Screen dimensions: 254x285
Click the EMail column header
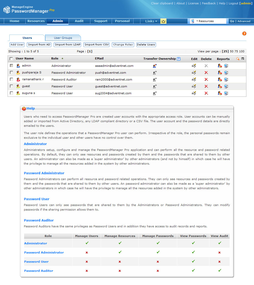click(99, 58)
